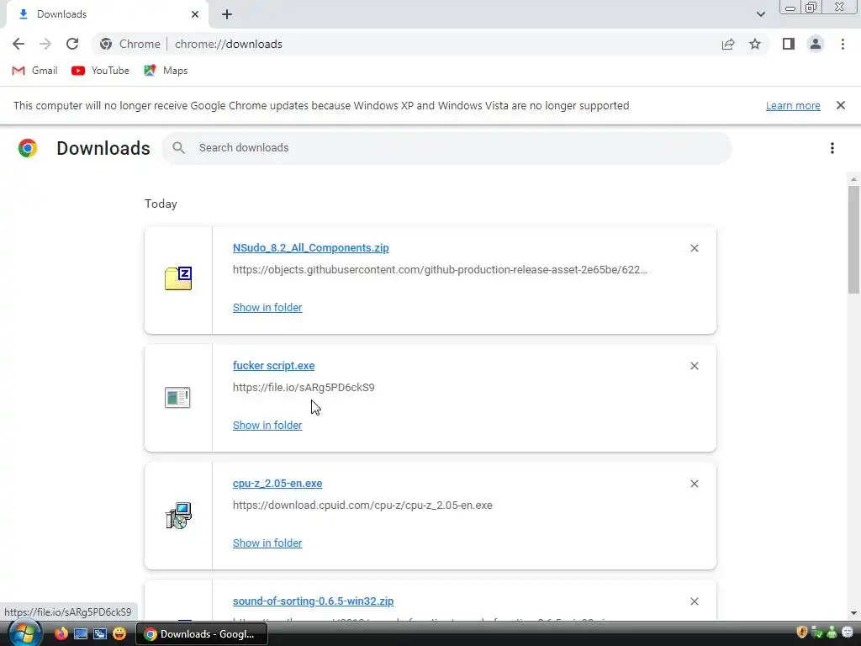The image size is (861, 646).
Task: Click the scrollbar up arrow
Action: (853, 179)
